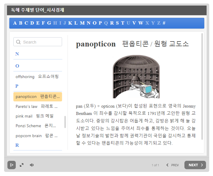This screenshot has width=213, height=176.
Task: Click the # symbol in alphabet bar
Action: click(164, 23)
